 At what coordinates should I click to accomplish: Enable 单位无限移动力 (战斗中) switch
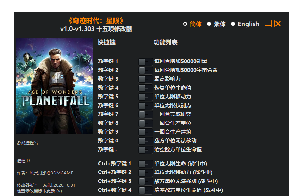pyautogui.click(x=145, y=173)
